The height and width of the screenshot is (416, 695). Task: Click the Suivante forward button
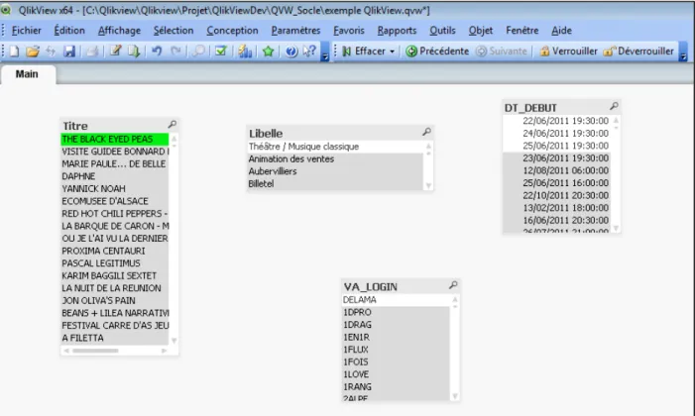coord(502,52)
